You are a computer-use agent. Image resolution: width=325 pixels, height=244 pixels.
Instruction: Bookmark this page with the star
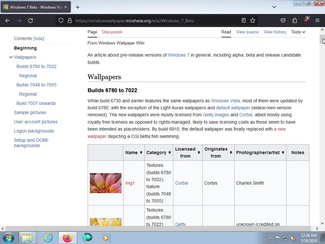click(x=252, y=20)
